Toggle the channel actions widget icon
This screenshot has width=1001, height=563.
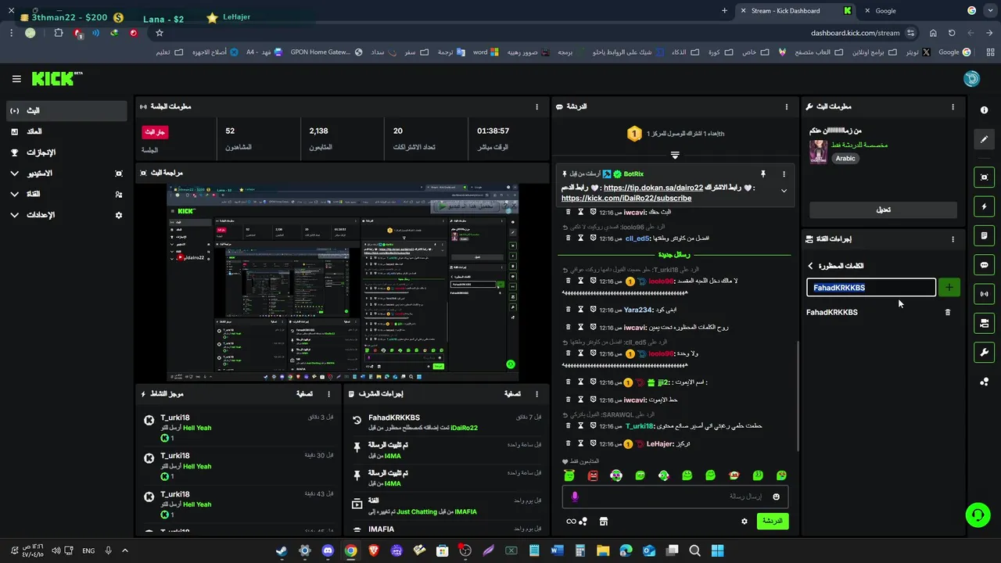[x=984, y=323]
